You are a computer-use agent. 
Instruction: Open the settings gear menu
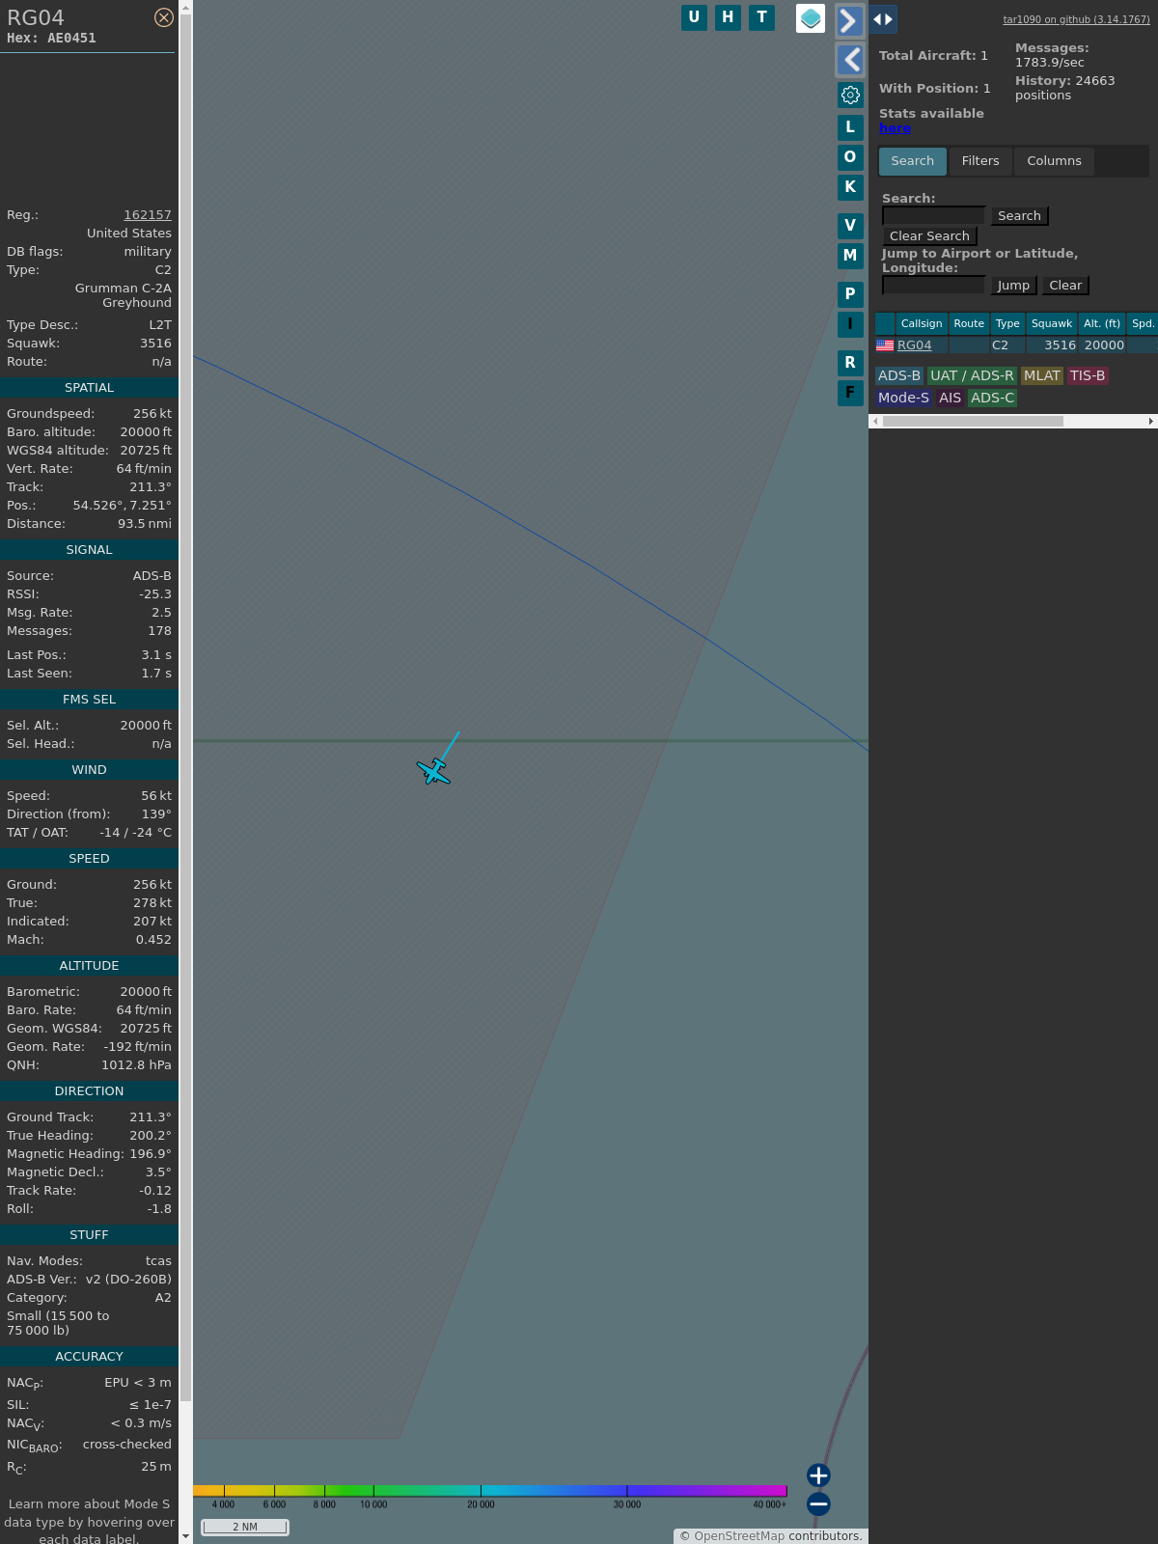pos(850,95)
